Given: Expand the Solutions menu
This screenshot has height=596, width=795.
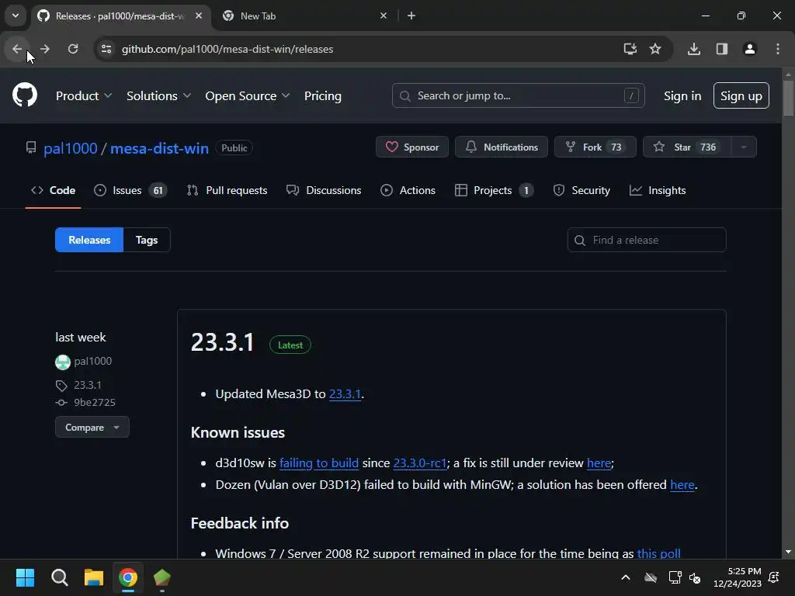Looking at the screenshot, I should click(x=158, y=95).
